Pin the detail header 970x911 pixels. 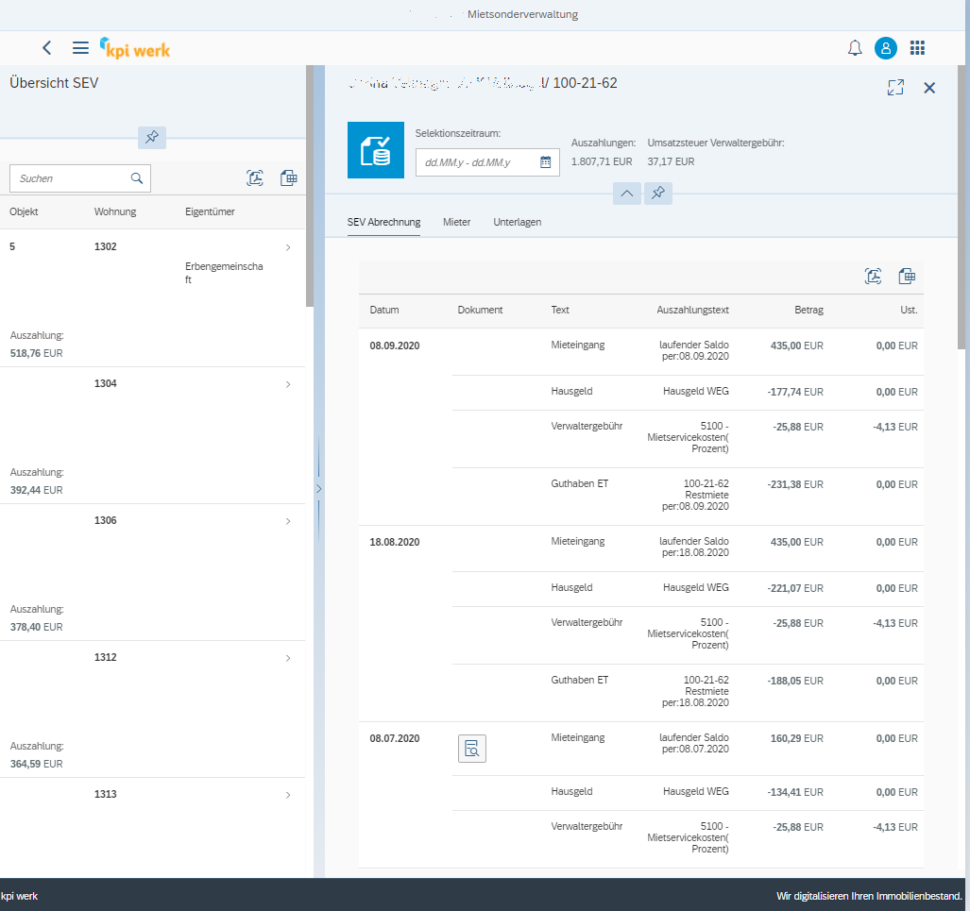pos(657,194)
